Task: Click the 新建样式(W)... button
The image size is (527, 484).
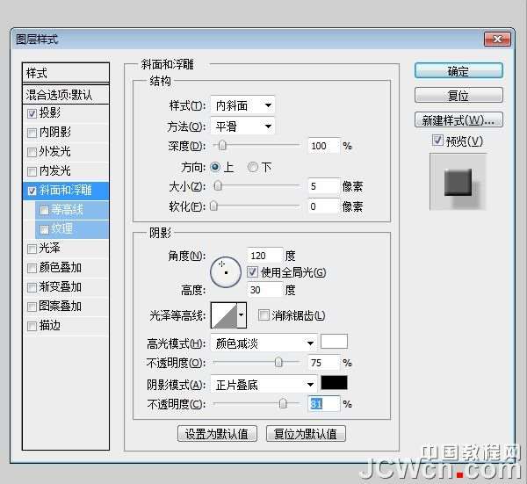Action: click(x=458, y=119)
